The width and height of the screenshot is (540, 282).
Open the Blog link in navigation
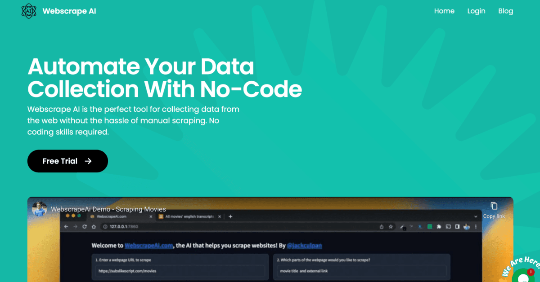(505, 11)
